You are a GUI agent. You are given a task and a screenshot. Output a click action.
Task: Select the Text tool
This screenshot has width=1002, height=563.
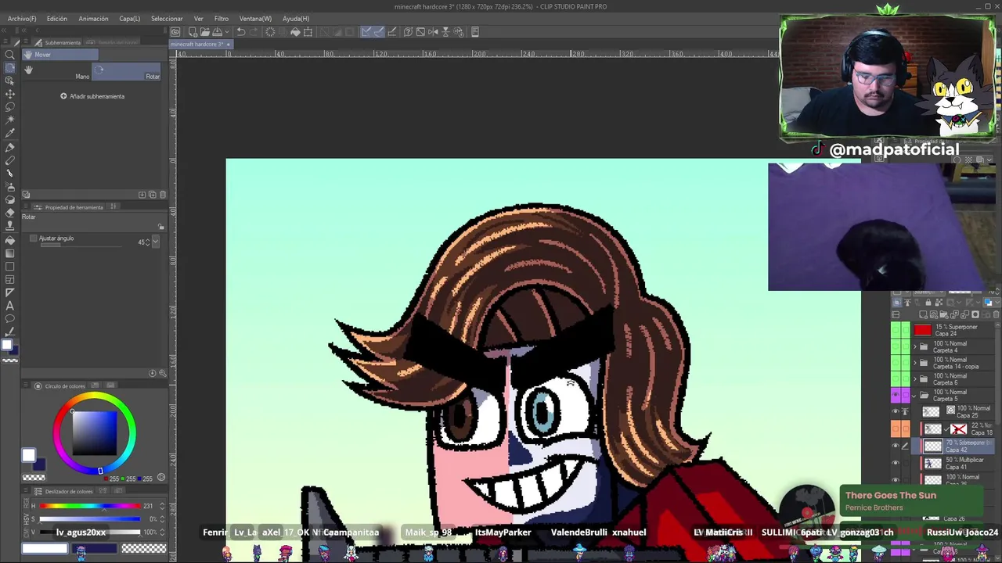pyautogui.click(x=10, y=306)
